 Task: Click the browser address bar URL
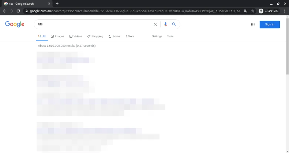coord(135,11)
